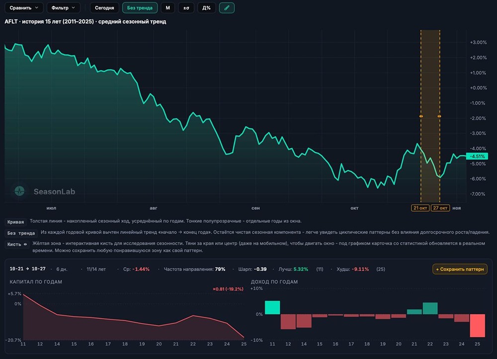Screen dimensions: 497x359
Task: Click the 11/14 лет statistic
Action: (96, 269)
